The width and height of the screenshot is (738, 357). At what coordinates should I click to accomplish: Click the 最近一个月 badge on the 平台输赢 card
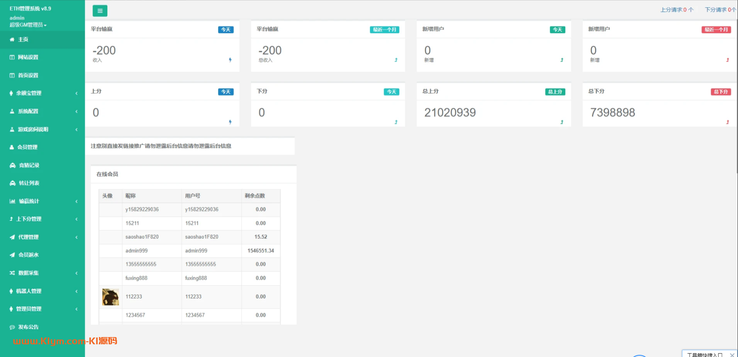point(384,30)
